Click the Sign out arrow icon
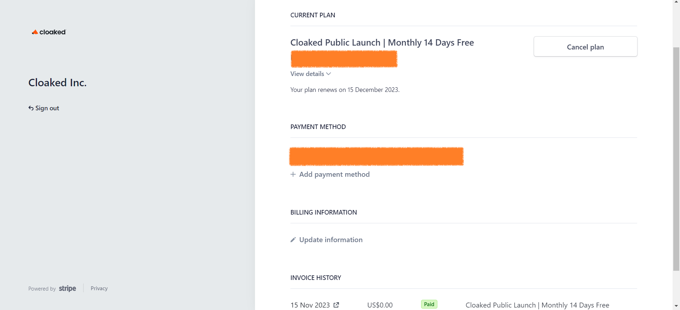The height and width of the screenshot is (310, 680). point(31,108)
